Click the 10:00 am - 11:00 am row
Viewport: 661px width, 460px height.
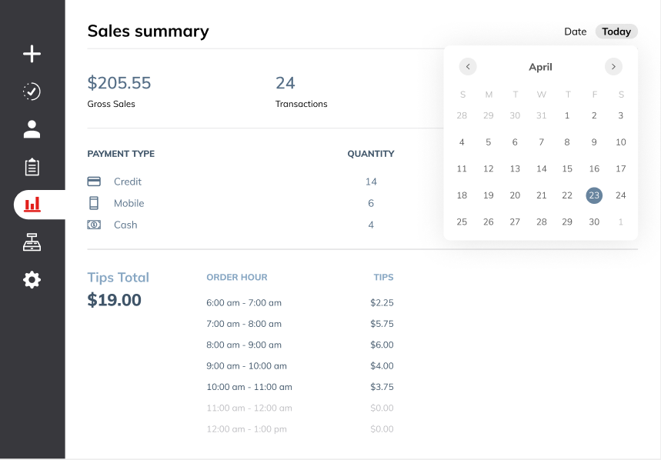(300, 387)
